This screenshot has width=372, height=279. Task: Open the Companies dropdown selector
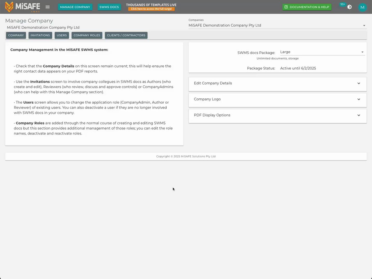[277, 25]
